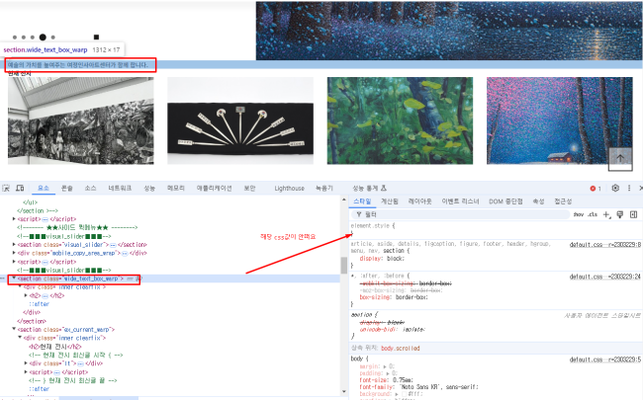
Task: Collapse inner clearfix div under ex_current_warp
Action: (x=20, y=338)
